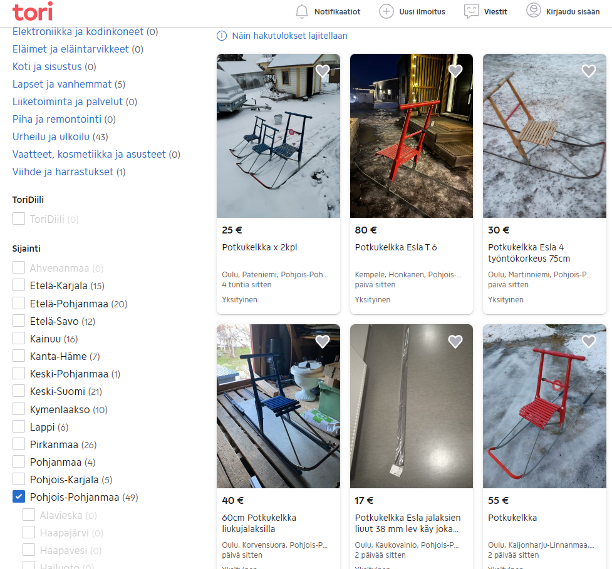
Task: Enable the Pirkanmaa location filter
Action: click(19, 444)
